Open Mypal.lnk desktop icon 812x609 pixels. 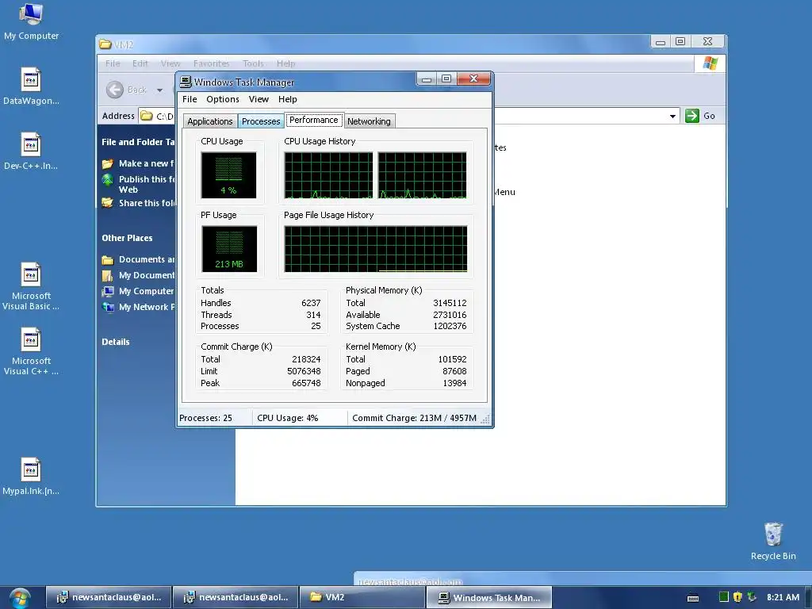point(31,477)
